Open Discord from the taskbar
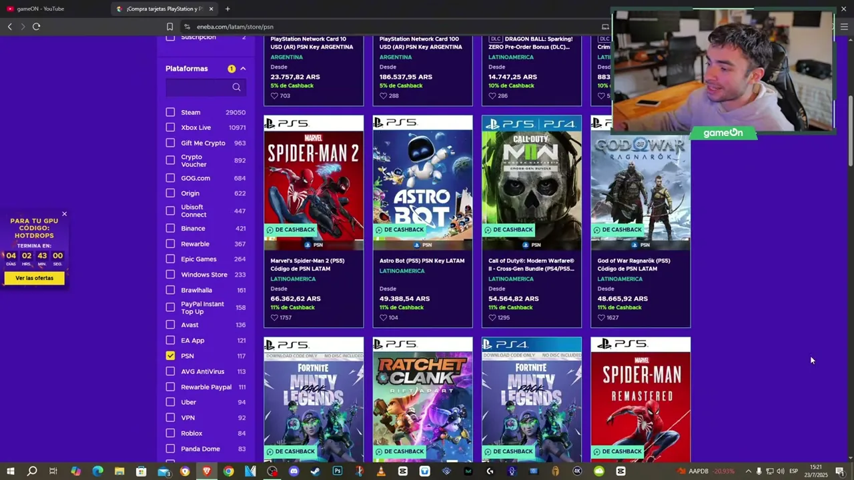The width and height of the screenshot is (854, 480). tap(294, 471)
